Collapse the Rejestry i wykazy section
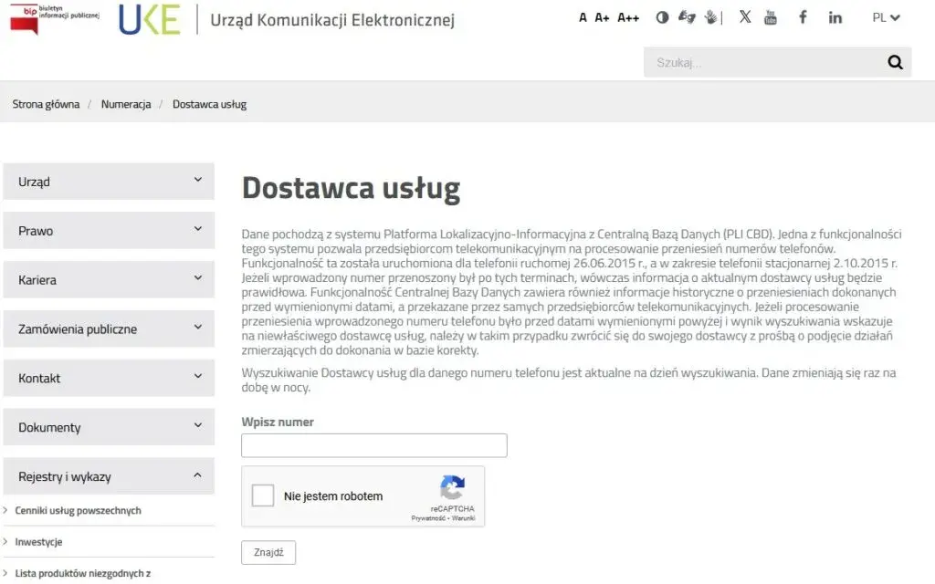Screen dimensions: 935x584 [x=109, y=476]
